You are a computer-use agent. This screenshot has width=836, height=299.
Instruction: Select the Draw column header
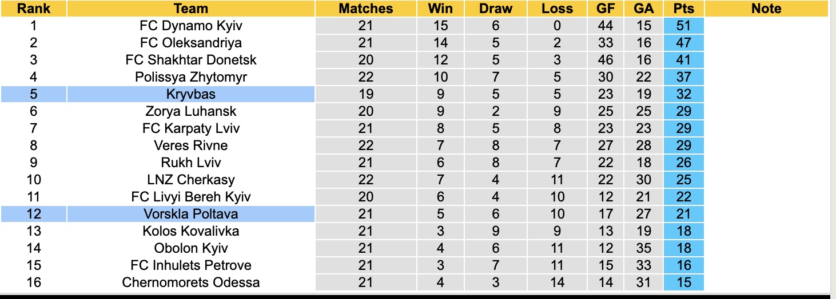click(x=495, y=9)
